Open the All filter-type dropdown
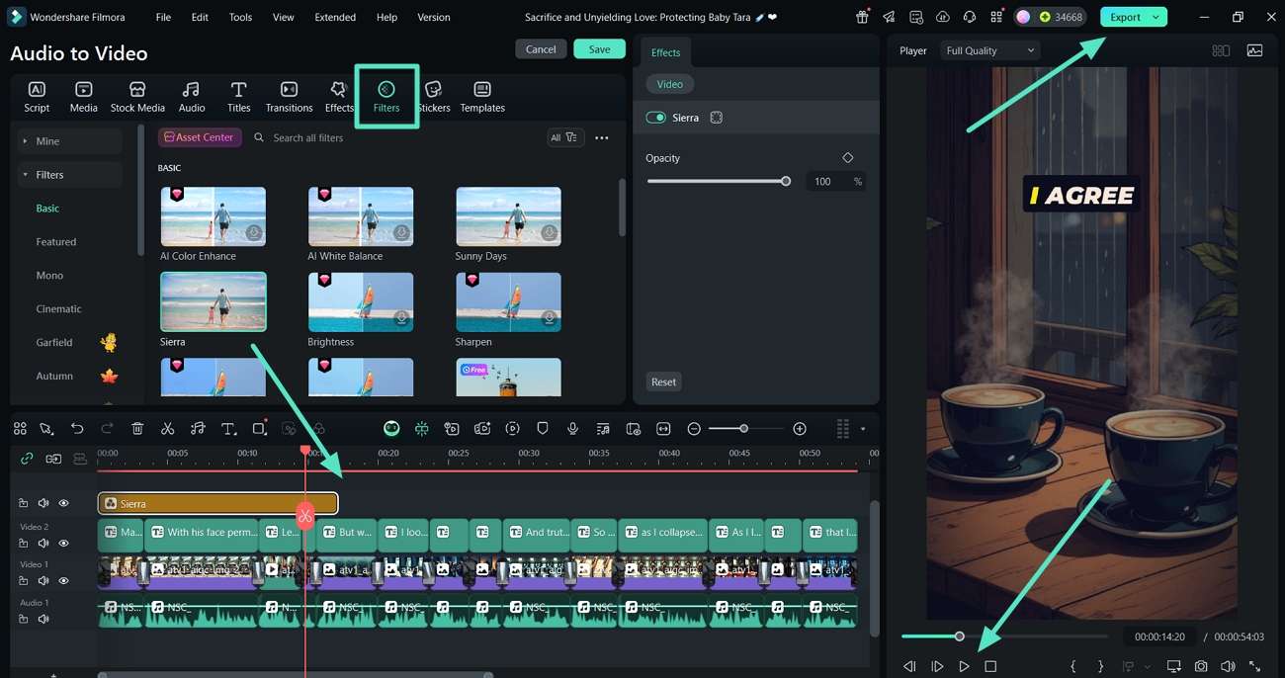Screen dimensions: 1285x678 point(566,137)
